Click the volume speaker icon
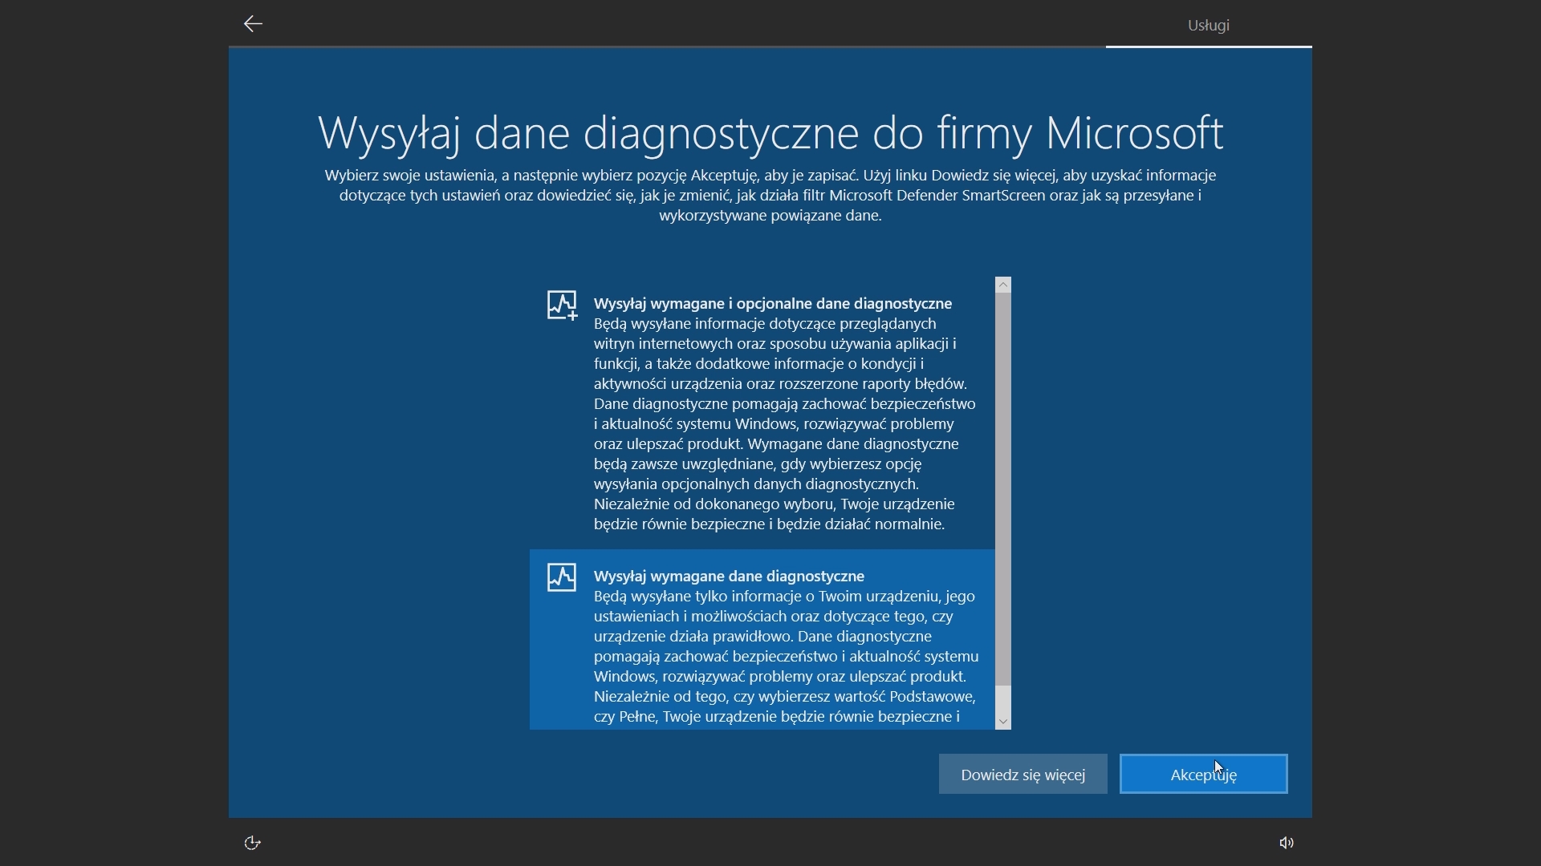 point(1287,843)
